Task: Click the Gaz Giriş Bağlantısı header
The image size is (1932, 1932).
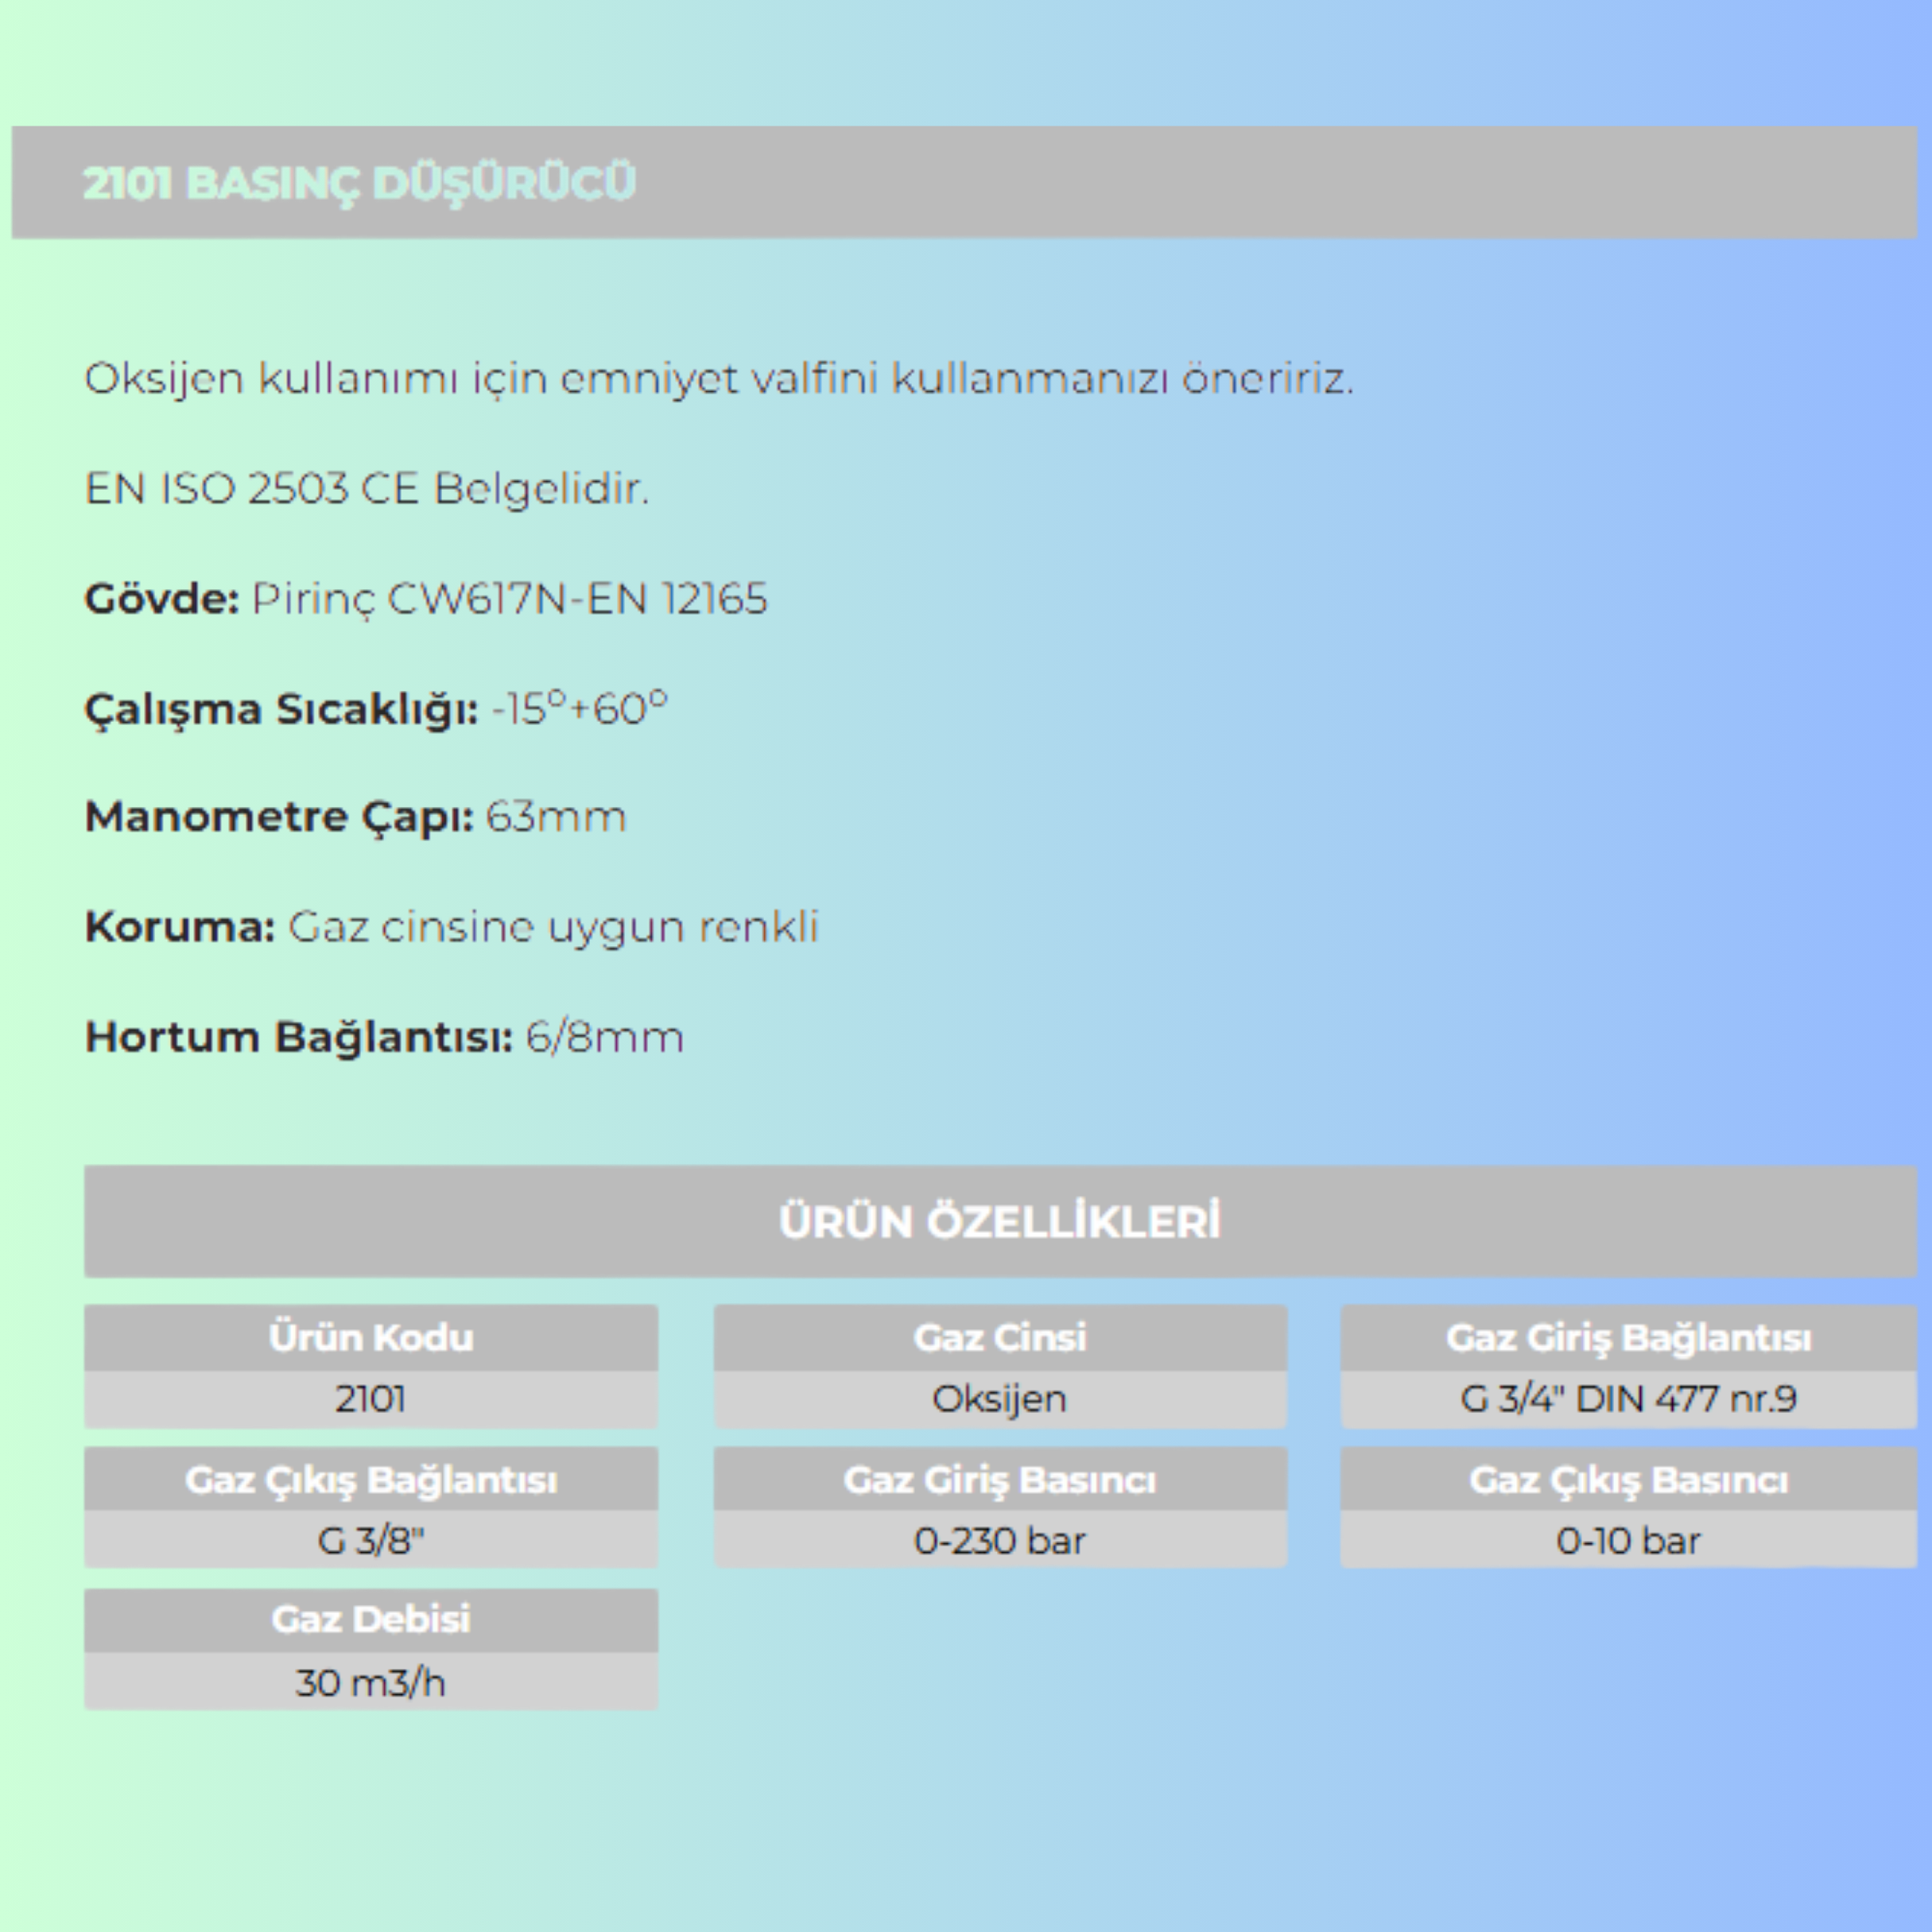Action: [1628, 1337]
